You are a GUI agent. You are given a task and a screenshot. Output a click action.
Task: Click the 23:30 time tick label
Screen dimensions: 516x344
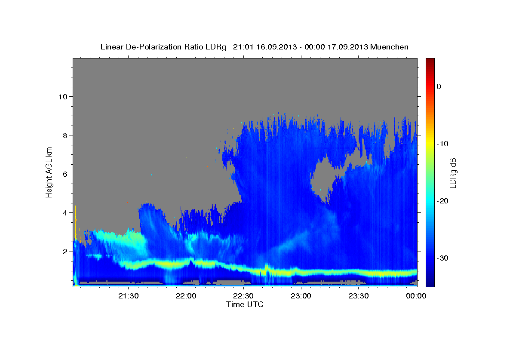click(359, 295)
